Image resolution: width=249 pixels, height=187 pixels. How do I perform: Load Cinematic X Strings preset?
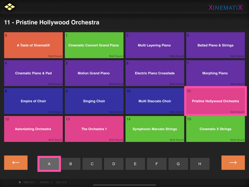[x=215, y=129]
